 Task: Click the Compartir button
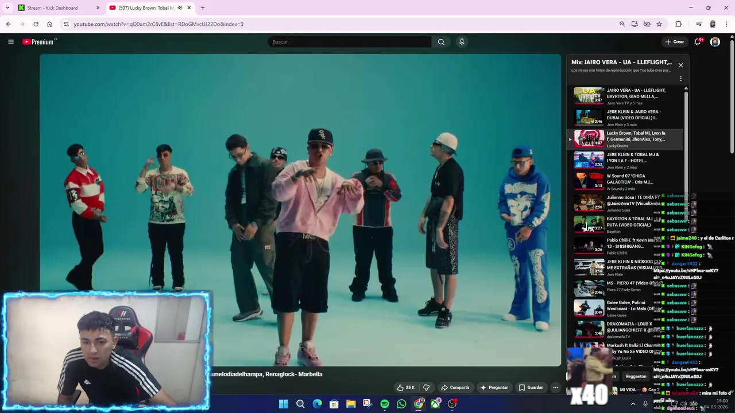point(455,388)
